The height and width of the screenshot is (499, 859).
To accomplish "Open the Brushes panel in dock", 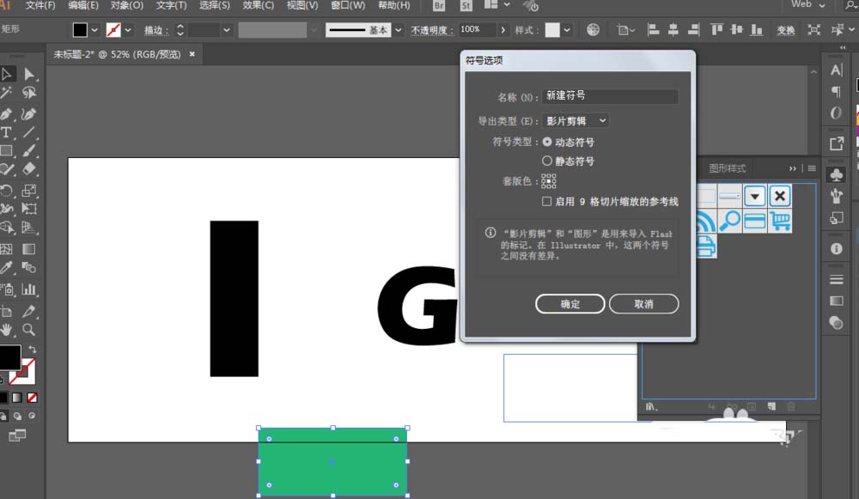I will (837, 196).
